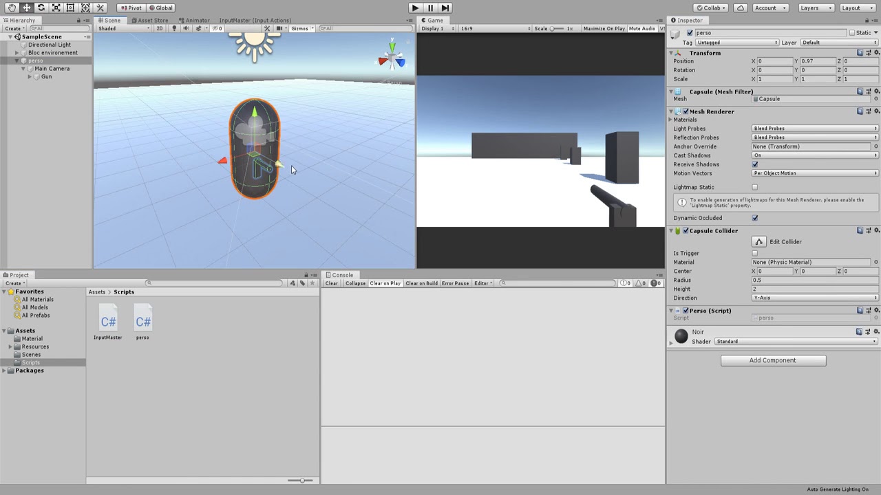This screenshot has height=495, width=881.
Task: Toggle scene effects layers icon
Action: [200, 28]
